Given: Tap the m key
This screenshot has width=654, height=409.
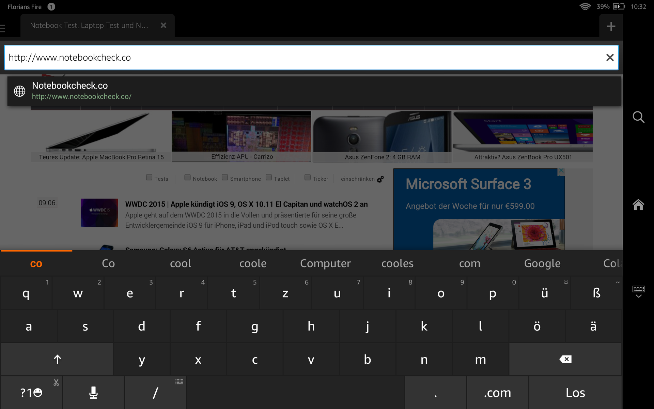Looking at the screenshot, I should click(480, 359).
